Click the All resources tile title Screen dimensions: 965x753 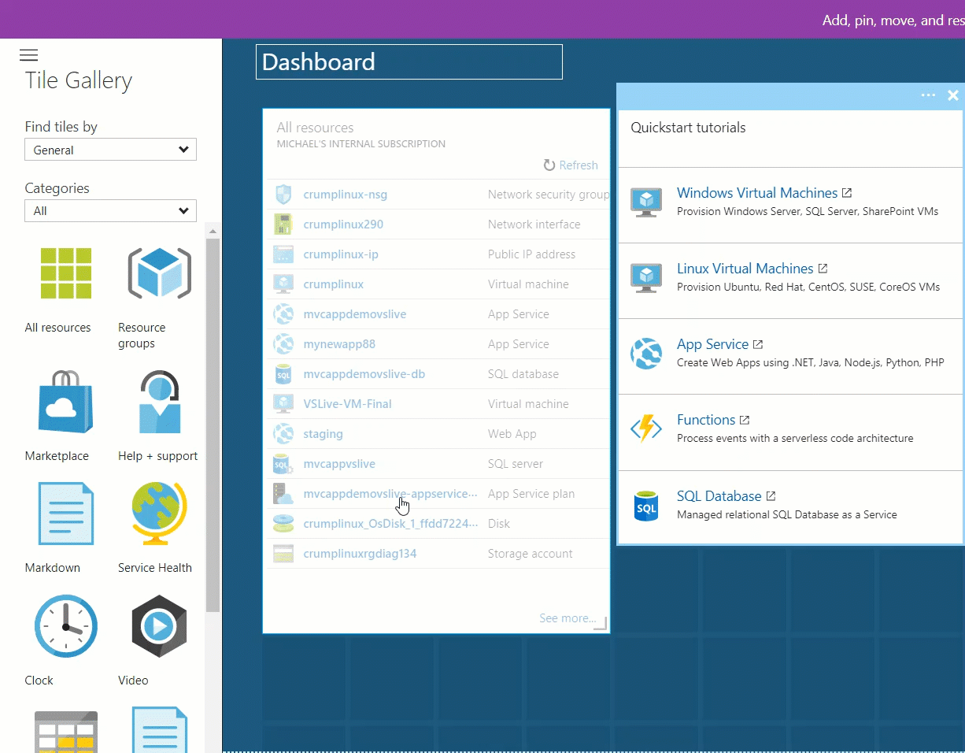pyautogui.click(x=315, y=128)
